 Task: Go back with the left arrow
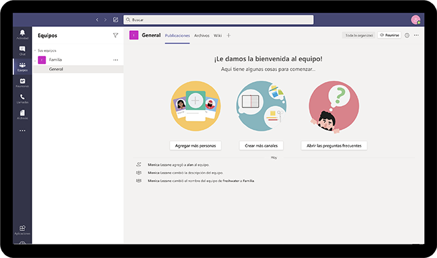click(97, 19)
